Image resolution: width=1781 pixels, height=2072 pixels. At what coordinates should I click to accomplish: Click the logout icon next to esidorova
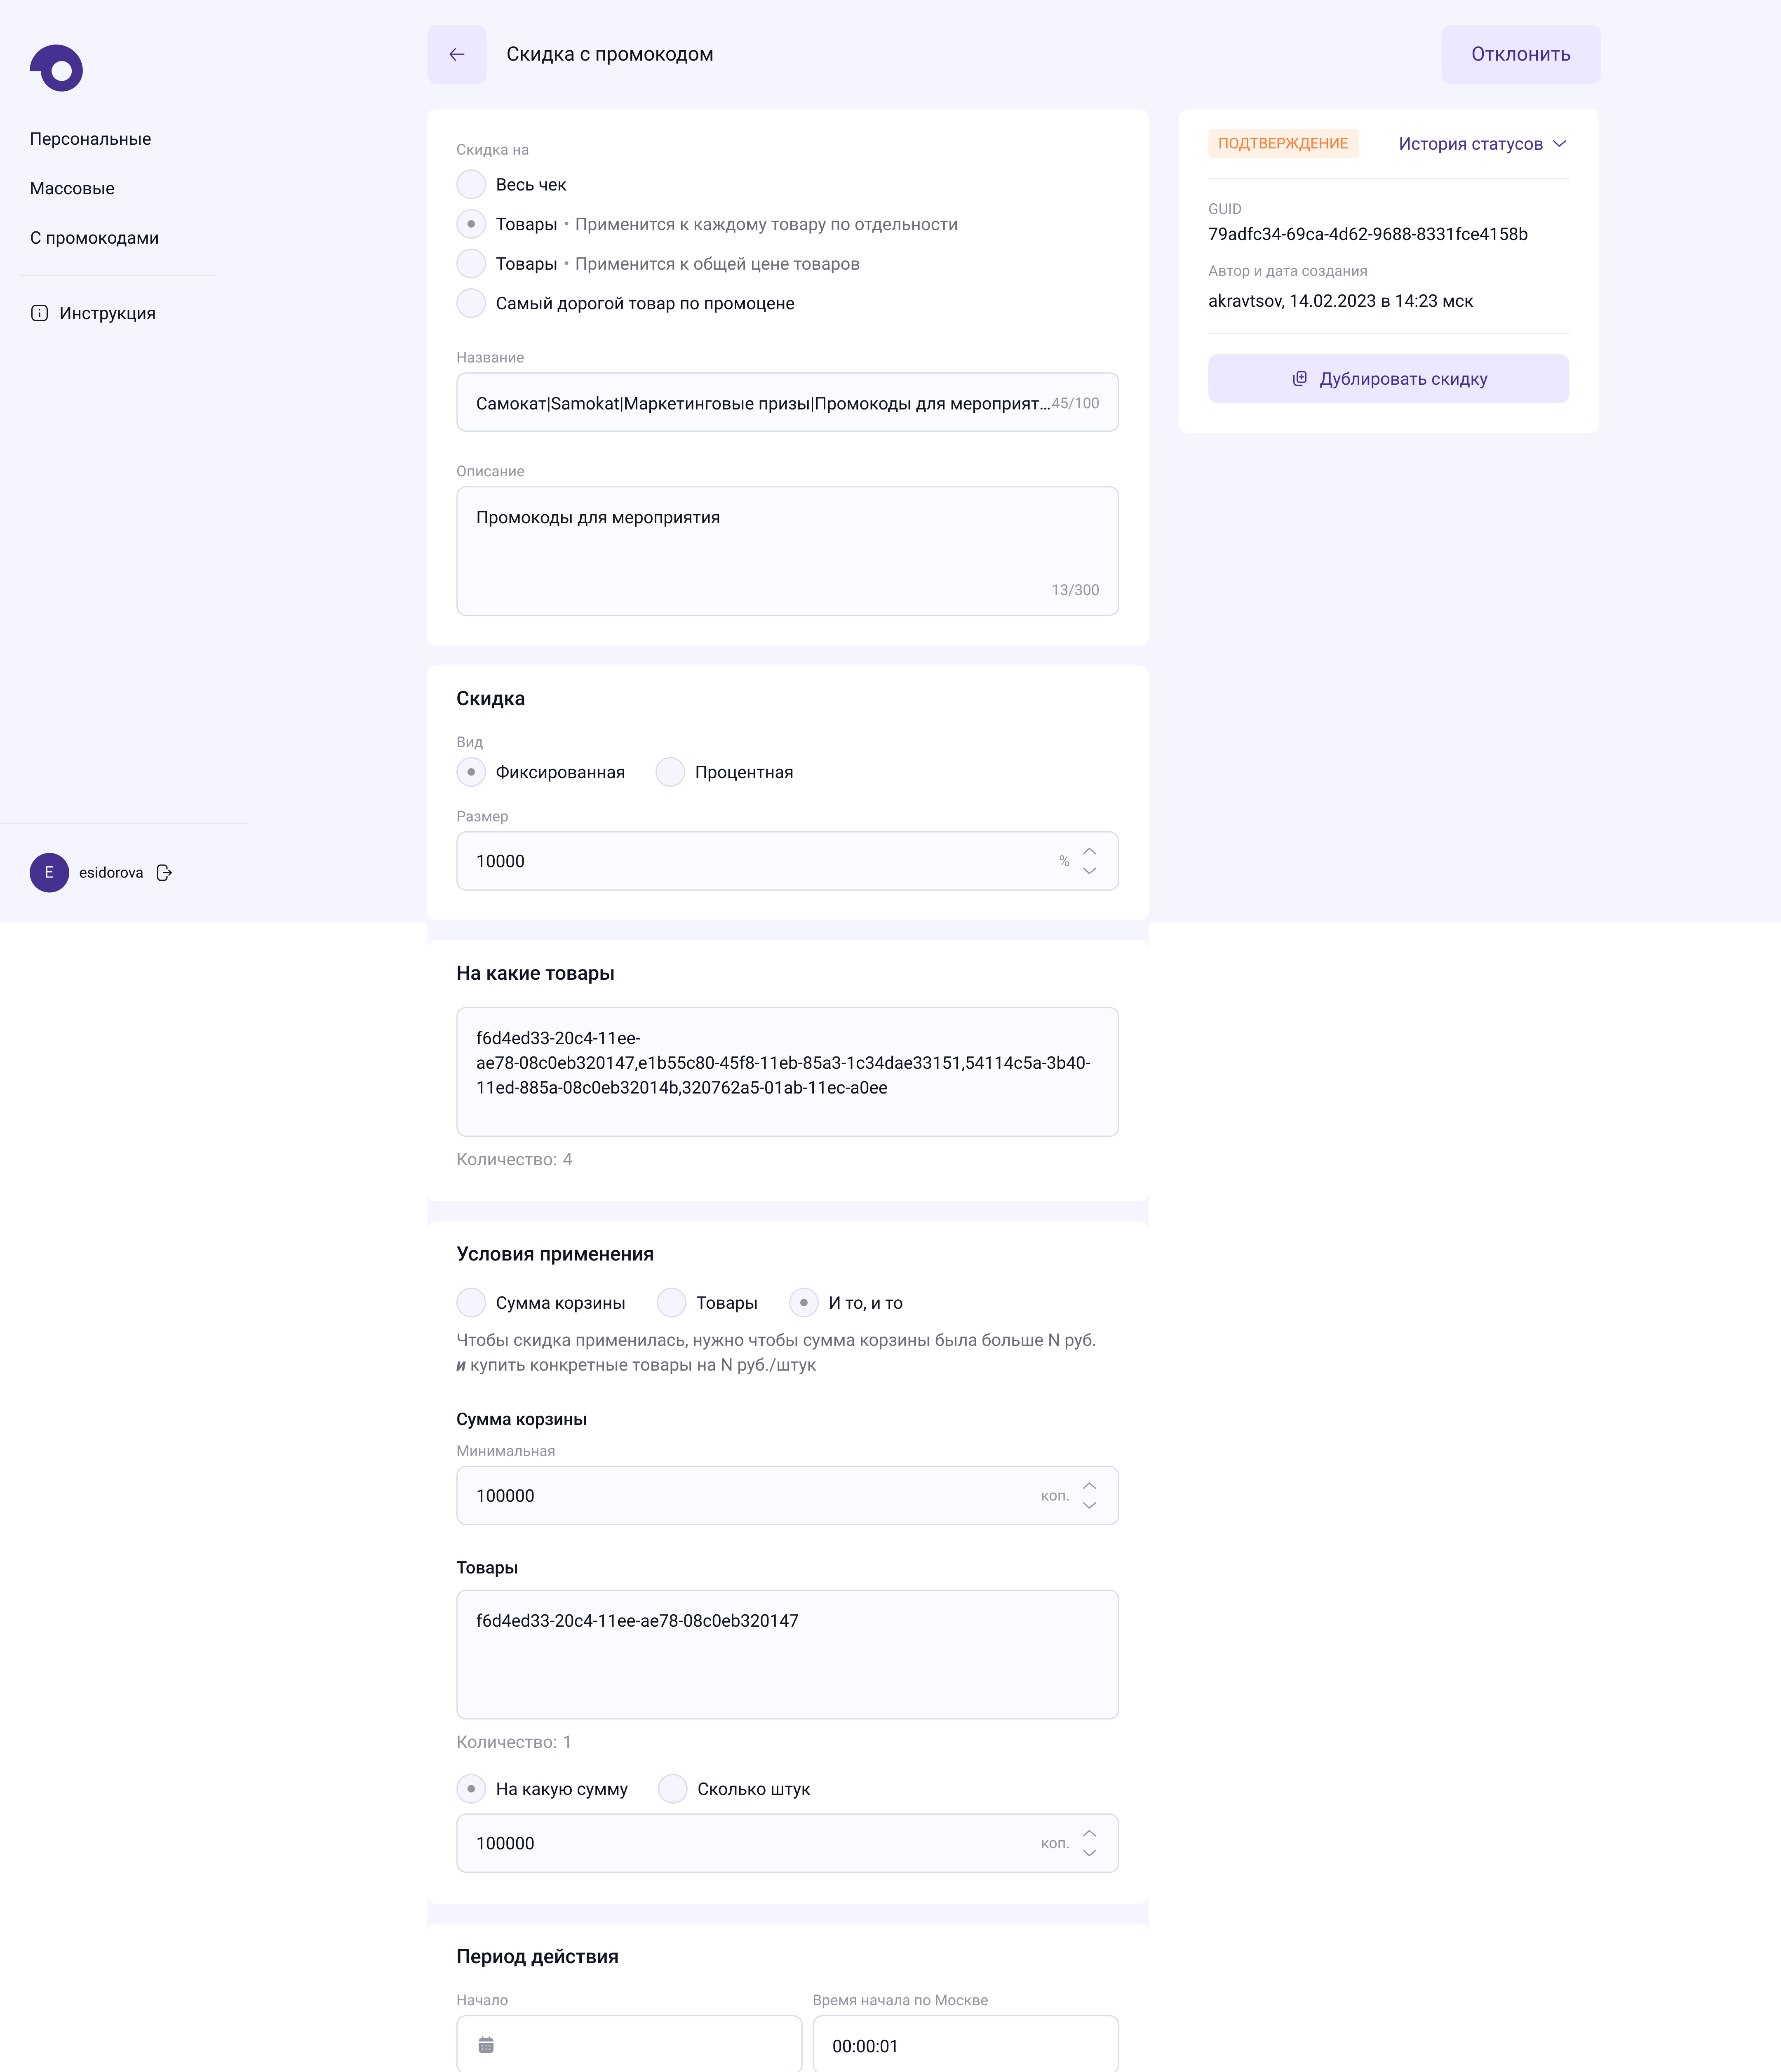(165, 873)
